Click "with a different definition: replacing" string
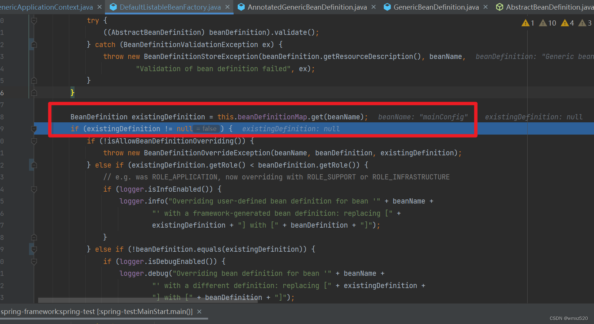 pyautogui.click(x=242, y=286)
